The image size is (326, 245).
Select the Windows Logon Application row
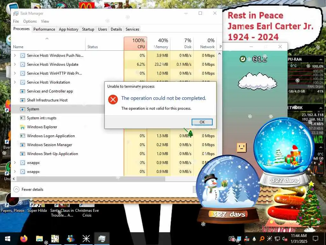point(114,136)
